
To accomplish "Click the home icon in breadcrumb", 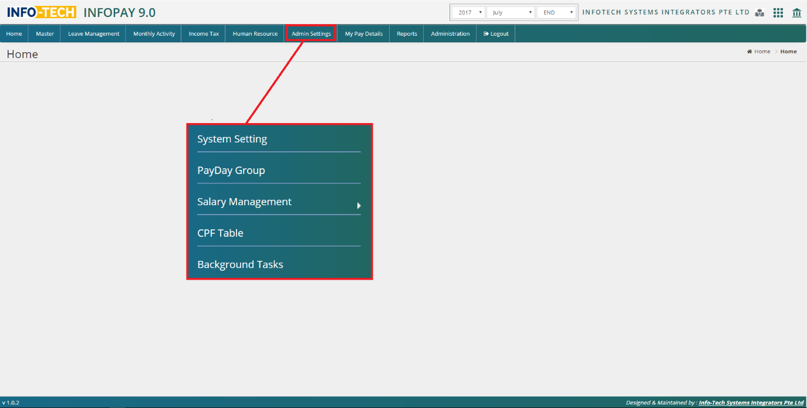I will pos(749,52).
